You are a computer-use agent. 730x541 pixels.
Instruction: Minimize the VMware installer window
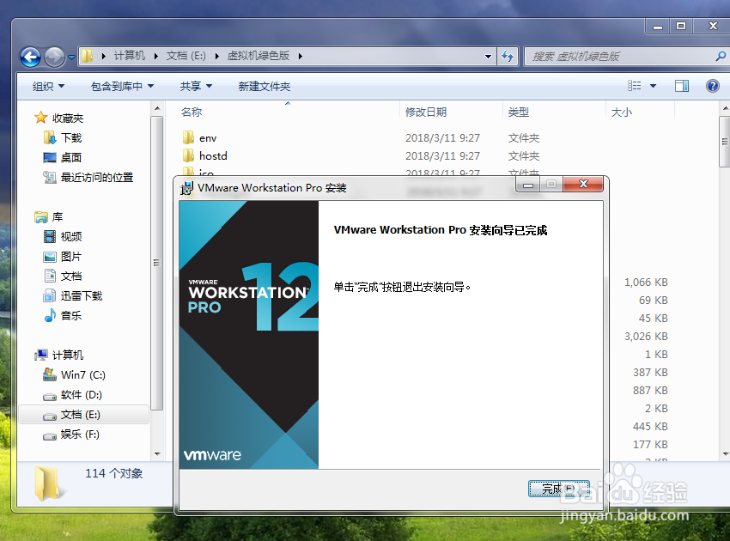[528, 185]
